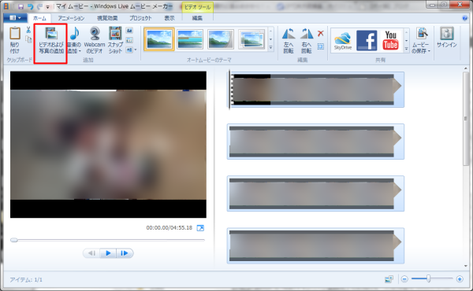
Task: Click the sharing gallery row-down arrow
Action: [406, 40]
